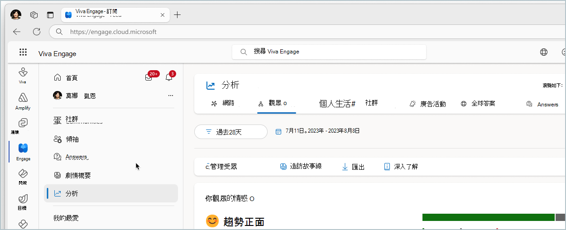Open 領袖 in sidebar

tap(66, 139)
